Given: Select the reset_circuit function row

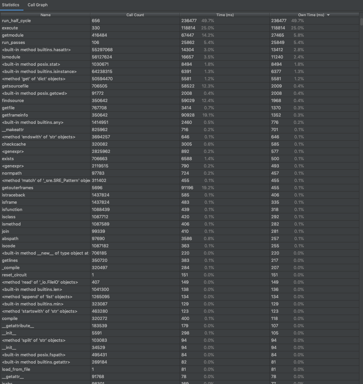Looking at the screenshot, I should [14, 275].
